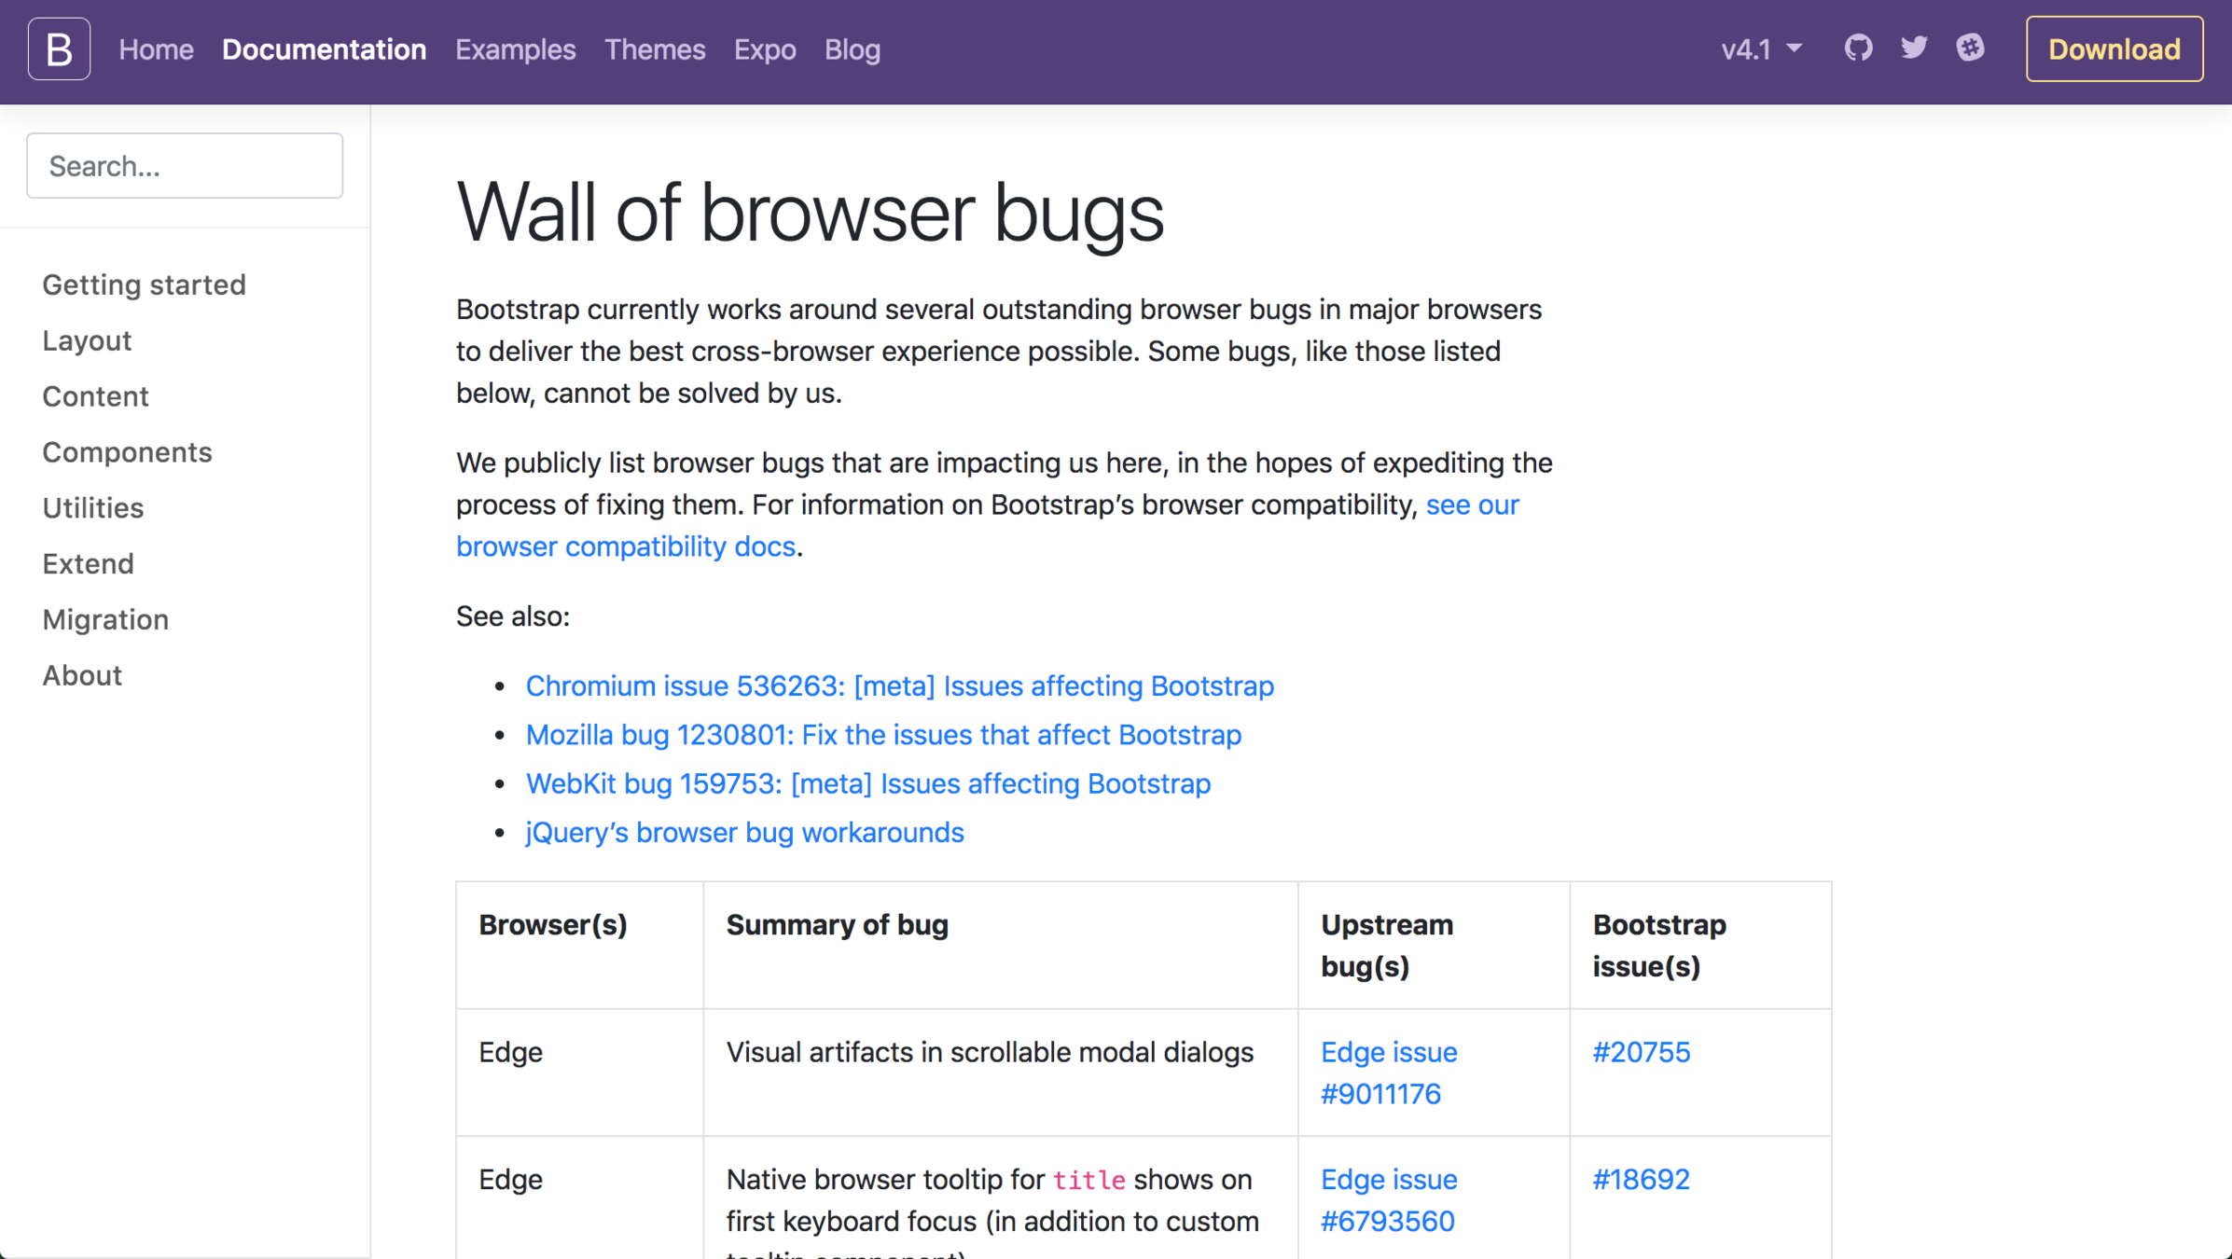Open the Themes nav item
Image resolution: width=2232 pixels, height=1259 pixels.
(x=655, y=49)
